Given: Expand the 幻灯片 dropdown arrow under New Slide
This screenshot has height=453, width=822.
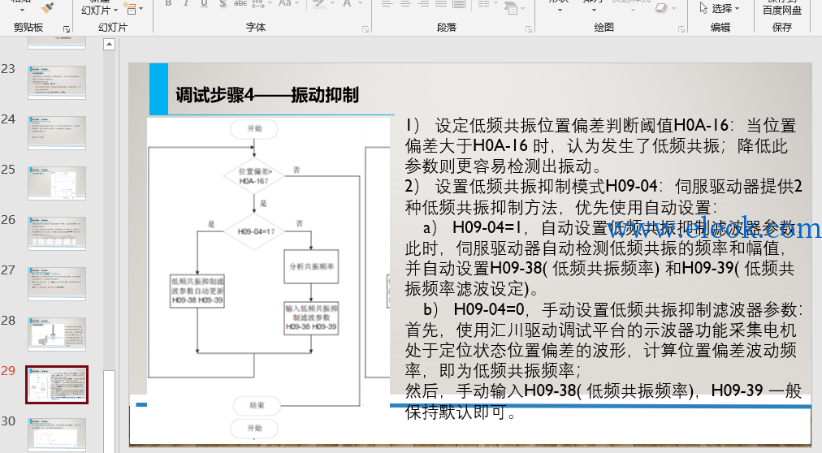Looking at the screenshot, I should point(115,10).
